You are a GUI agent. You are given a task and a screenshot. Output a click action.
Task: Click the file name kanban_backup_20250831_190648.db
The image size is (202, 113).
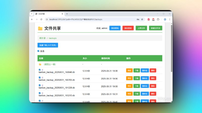coord(57,72)
